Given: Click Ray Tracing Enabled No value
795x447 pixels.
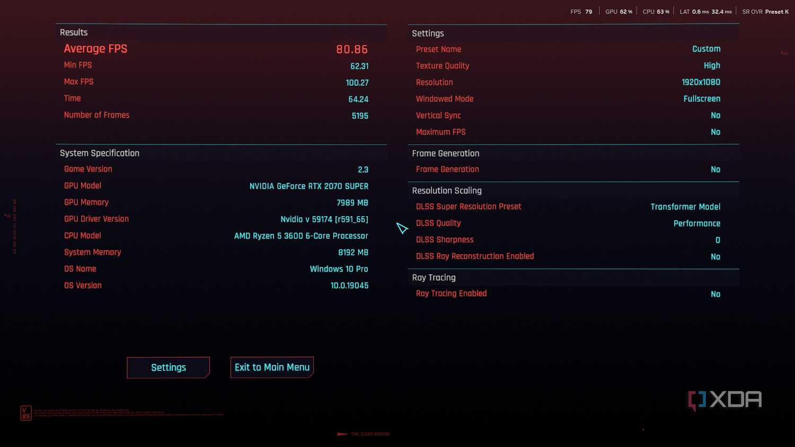Looking at the screenshot, I should pyautogui.click(x=715, y=294).
